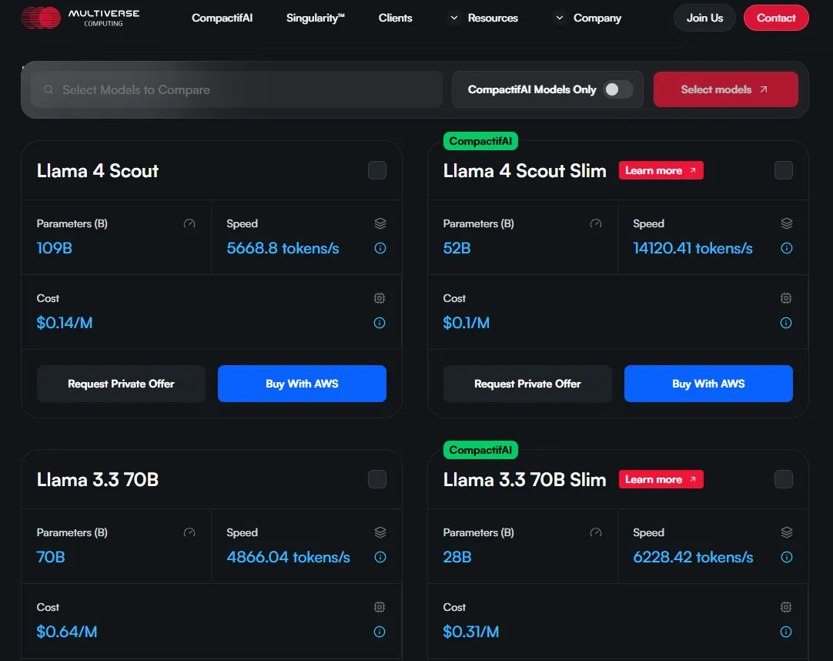Viewport: 833px width, 661px height.
Task: Focus the Select Models to Compare search field
Action: pyautogui.click(x=236, y=89)
